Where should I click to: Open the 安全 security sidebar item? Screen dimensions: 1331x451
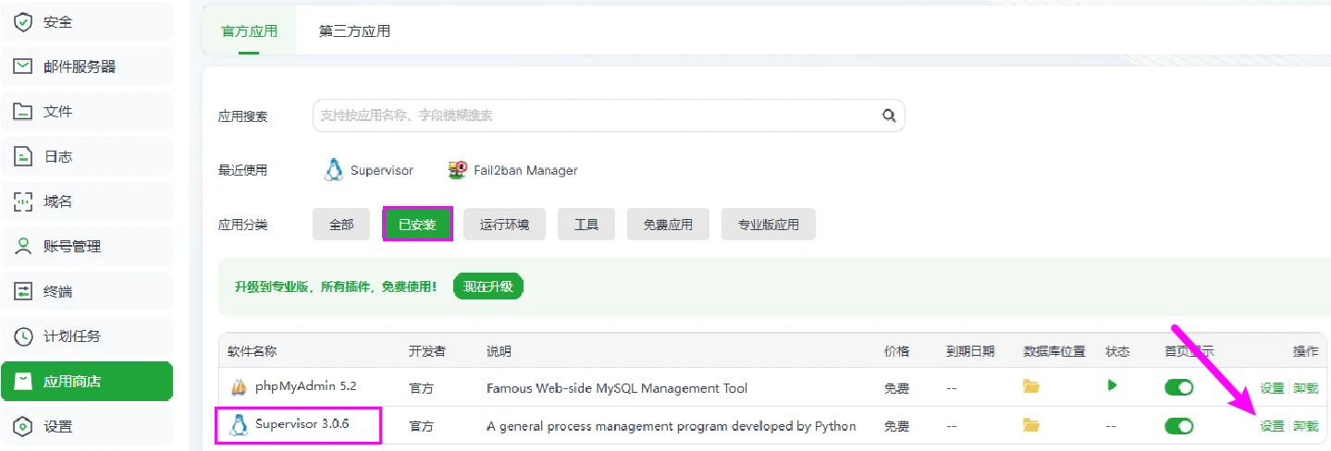87,21
